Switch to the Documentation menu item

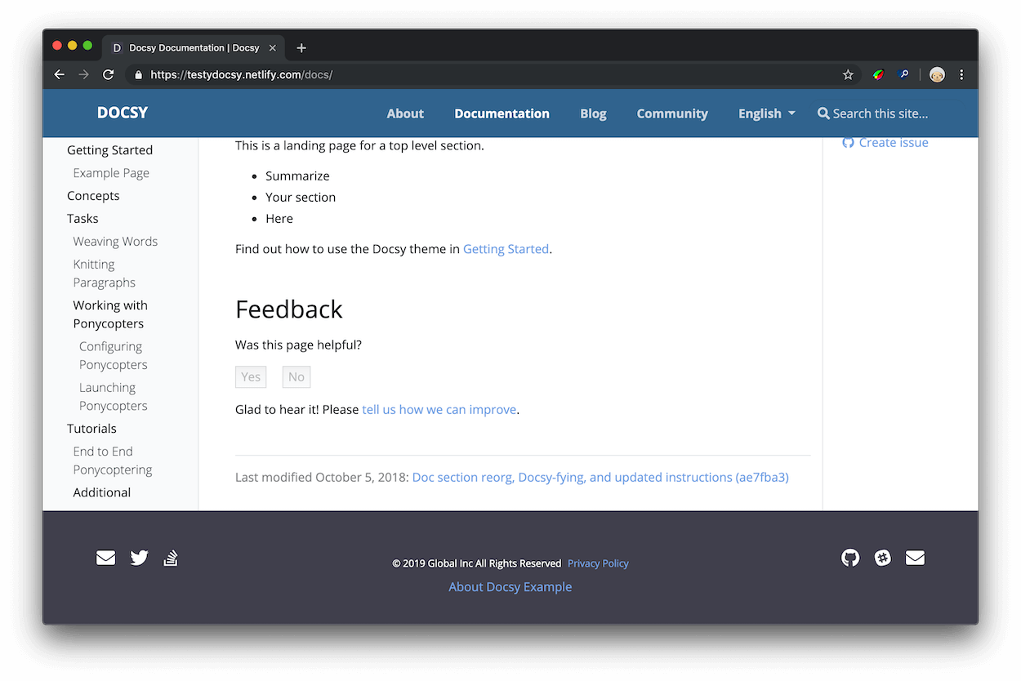(x=502, y=113)
